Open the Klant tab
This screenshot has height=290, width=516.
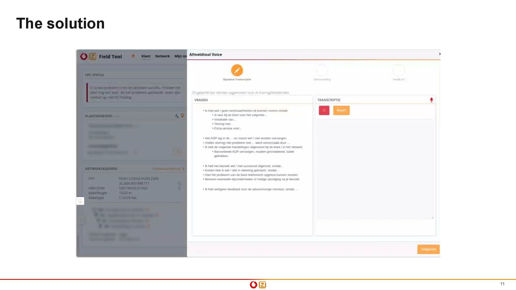(146, 56)
